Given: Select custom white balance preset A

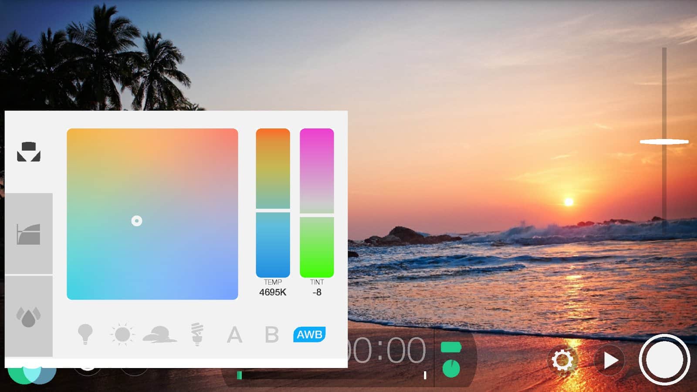Looking at the screenshot, I should tap(234, 335).
